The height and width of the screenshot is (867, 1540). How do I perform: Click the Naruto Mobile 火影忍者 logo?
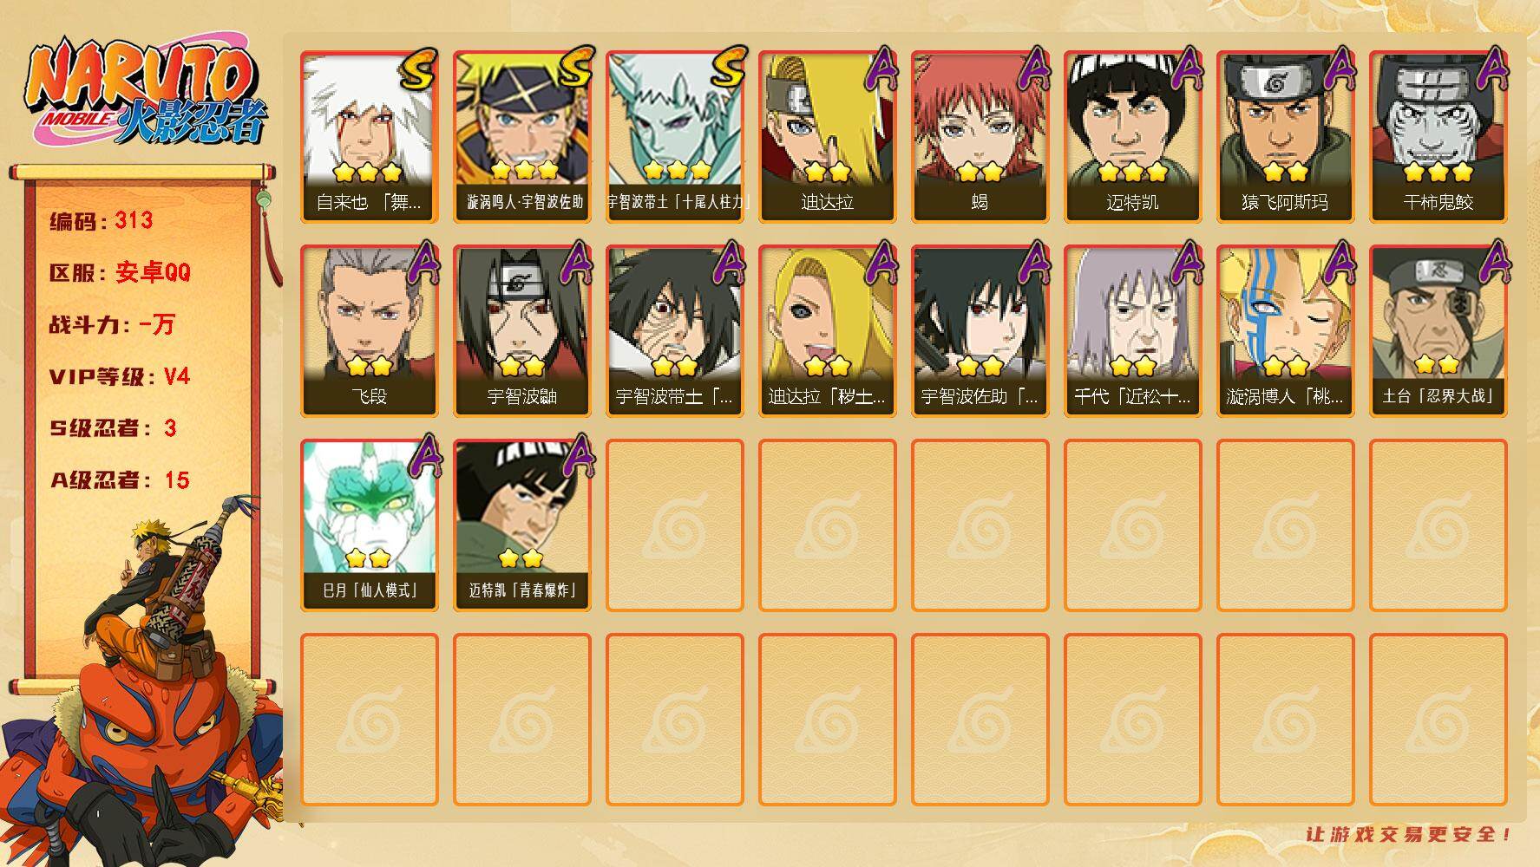[x=147, y=94]
